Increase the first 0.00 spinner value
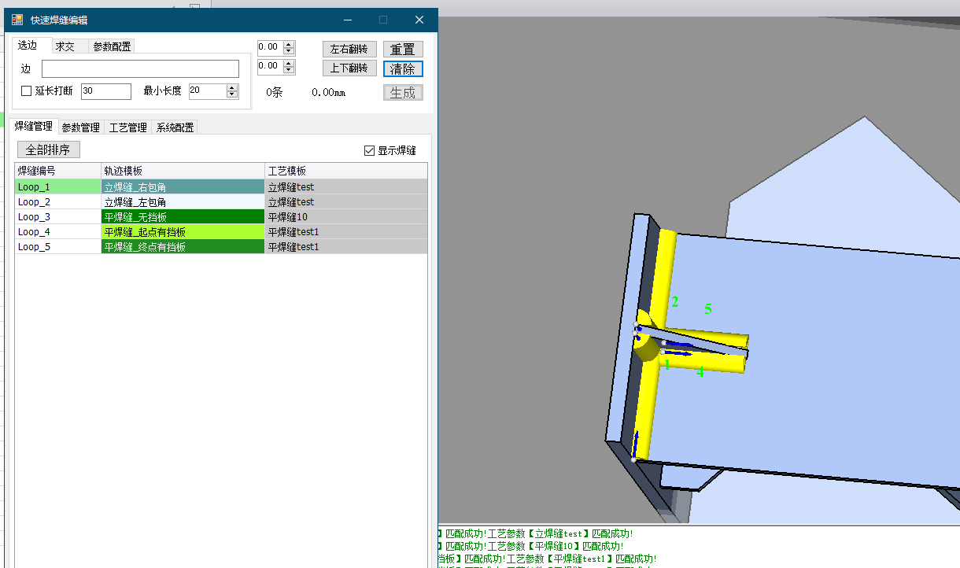The height and width of the screenshot is (568, 960). click(x=289, y=44)
